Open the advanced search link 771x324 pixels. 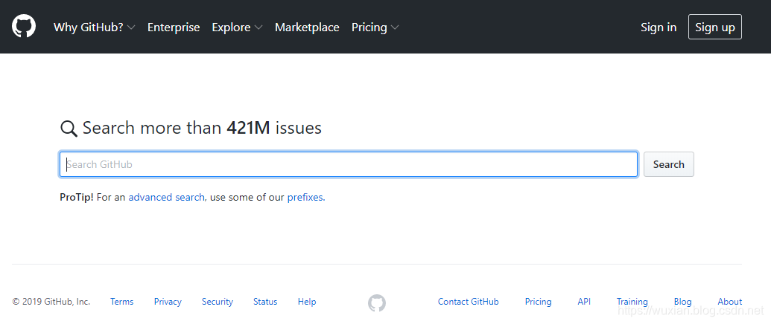(166, 198)
